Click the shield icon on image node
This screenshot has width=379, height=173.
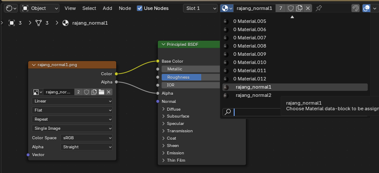pos(86,92)
